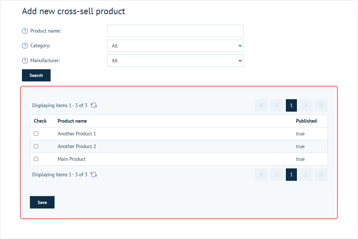Go to first page in the bottom pager
Image resolution: width=358 pixels, height=239 pixels.
coord(261,174)
